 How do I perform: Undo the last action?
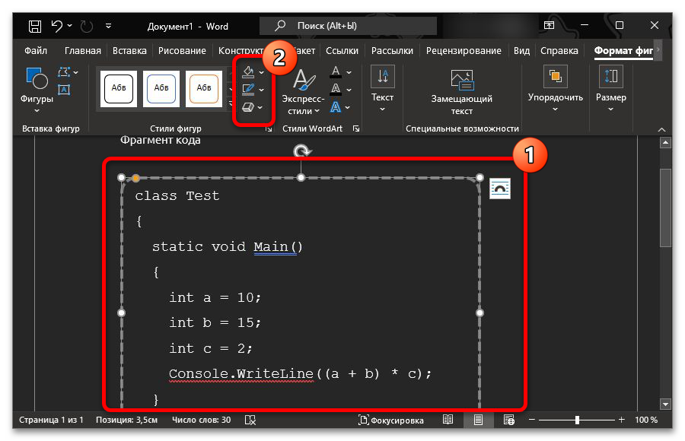point(57,26)
